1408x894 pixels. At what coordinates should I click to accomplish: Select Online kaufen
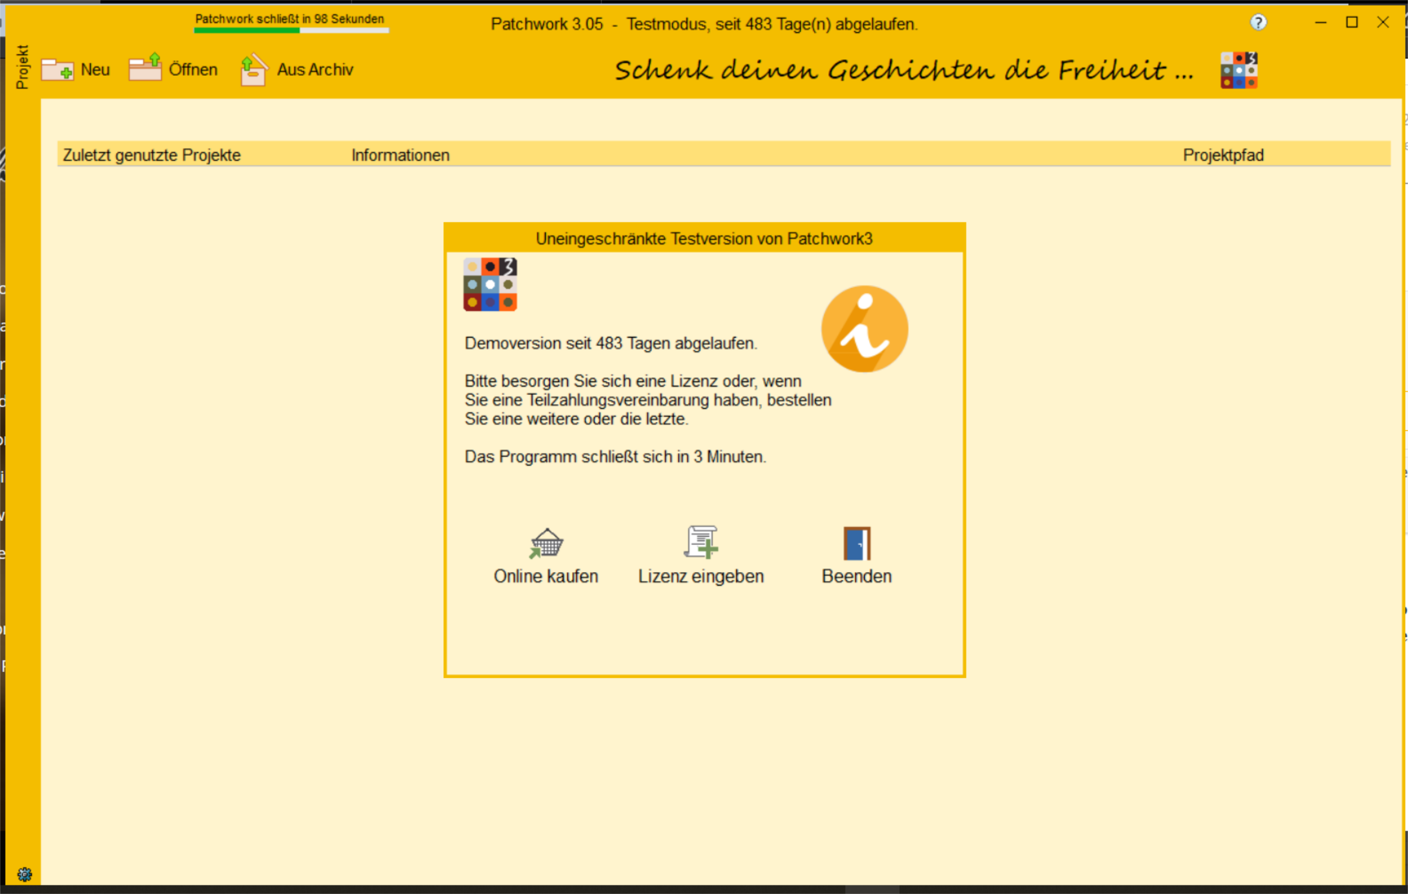coord(546,576)
